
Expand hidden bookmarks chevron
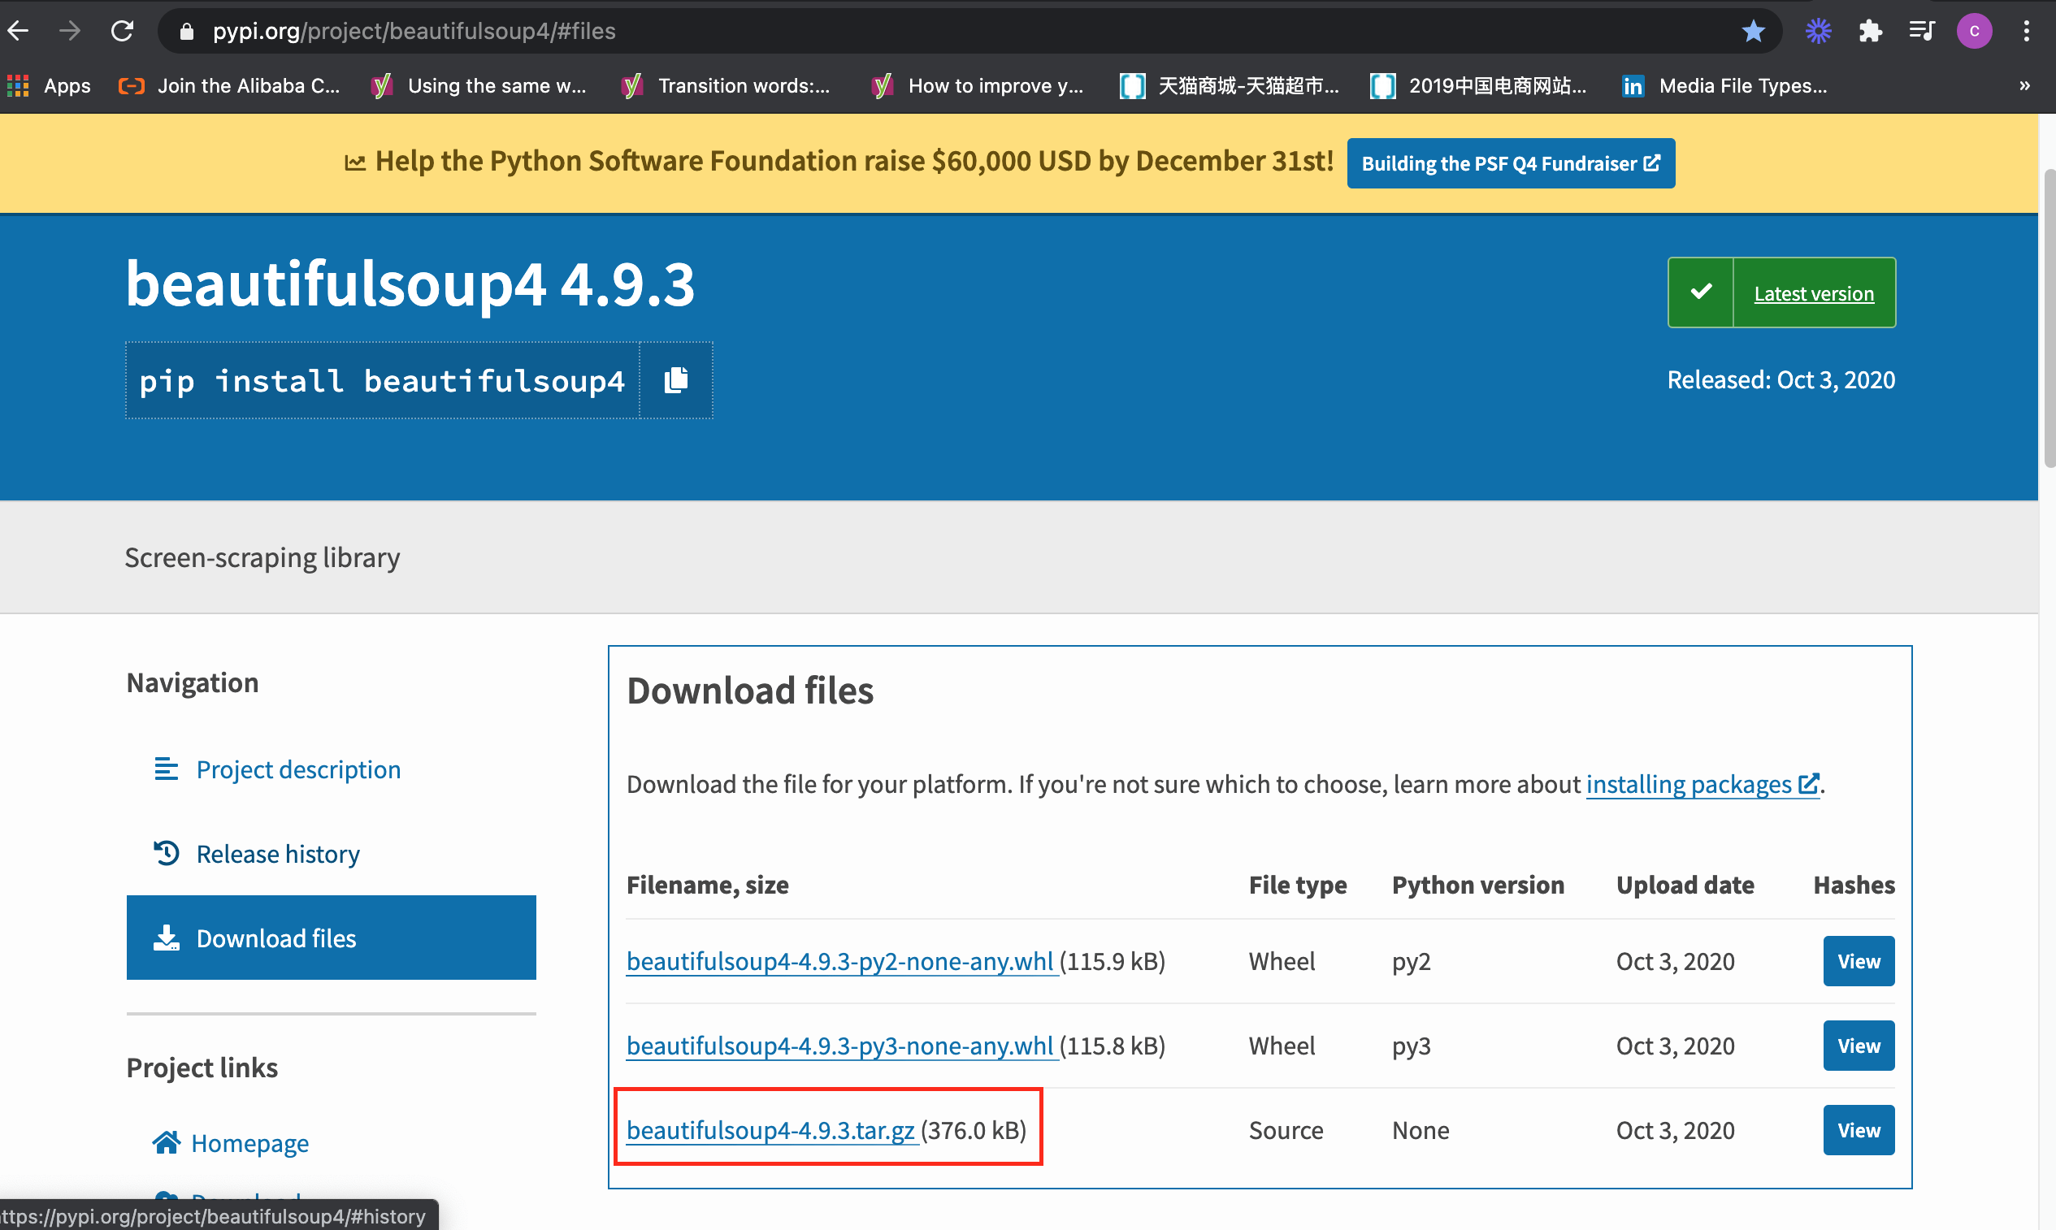[x=2024, y=85]
